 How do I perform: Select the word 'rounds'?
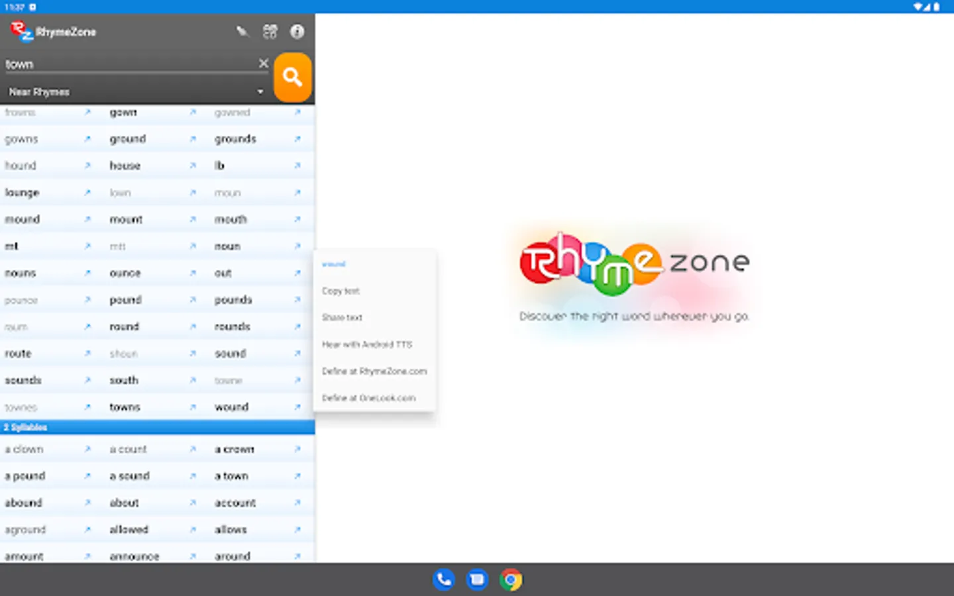(x=233, y=326)
